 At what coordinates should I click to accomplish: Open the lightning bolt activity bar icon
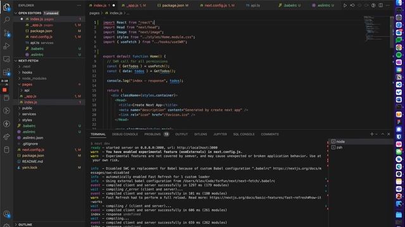[x=6, y=124]
